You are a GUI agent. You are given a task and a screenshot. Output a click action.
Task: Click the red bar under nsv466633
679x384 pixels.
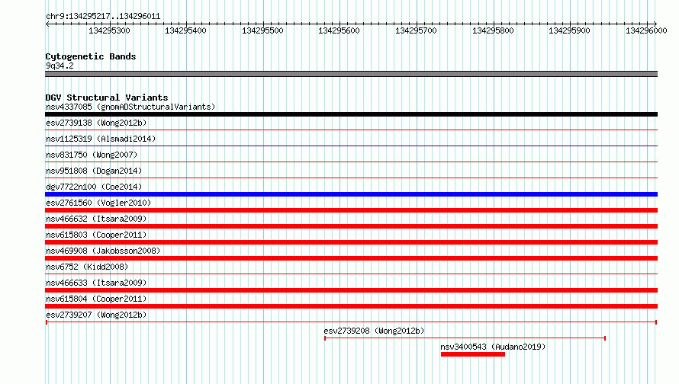coord(351,290)
